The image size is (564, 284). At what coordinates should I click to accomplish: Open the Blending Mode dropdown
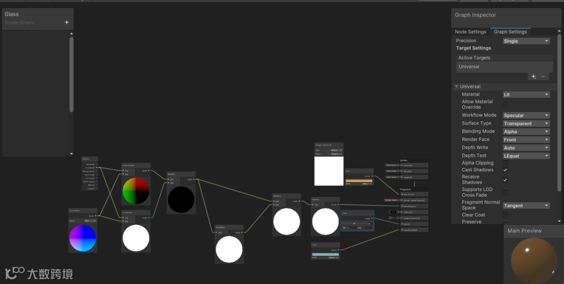[526, 131]
